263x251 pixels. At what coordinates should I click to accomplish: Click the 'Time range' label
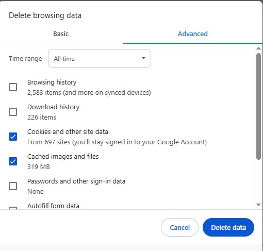pos(25,59)
